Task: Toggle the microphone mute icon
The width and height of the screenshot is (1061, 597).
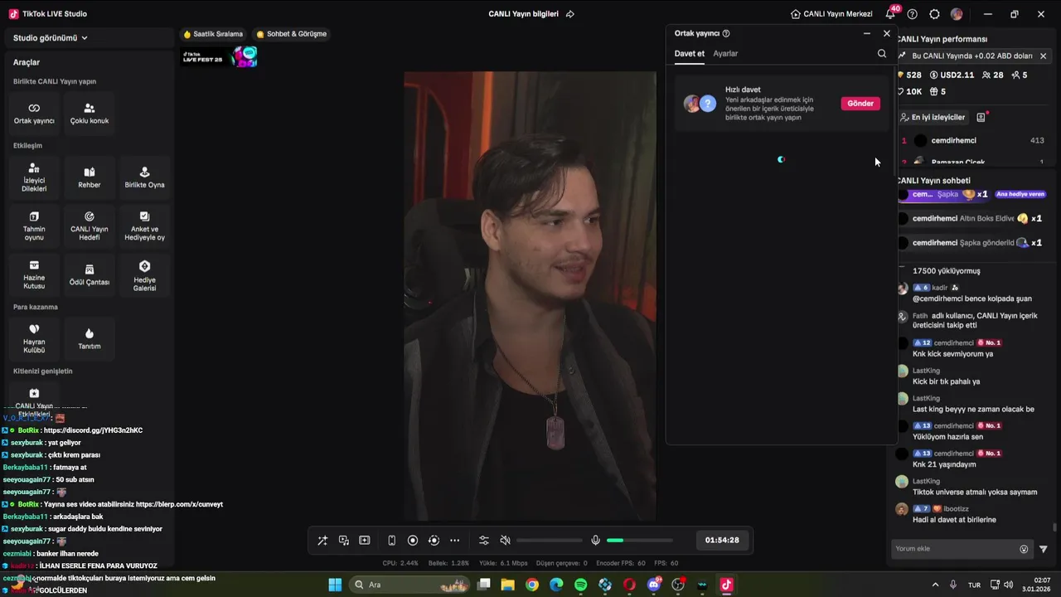Action: [x=595, y=541]
